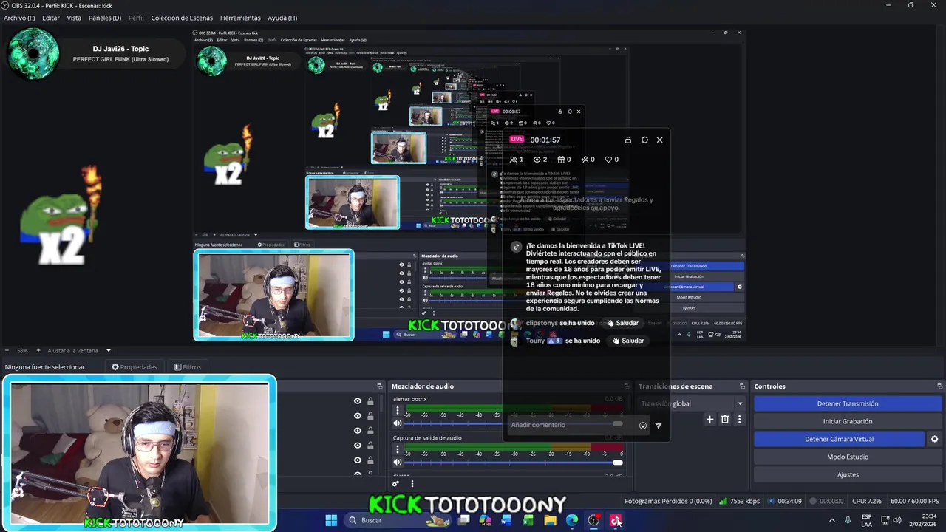
Task: Open Filtros for selected source
Action: pos(188,367)
